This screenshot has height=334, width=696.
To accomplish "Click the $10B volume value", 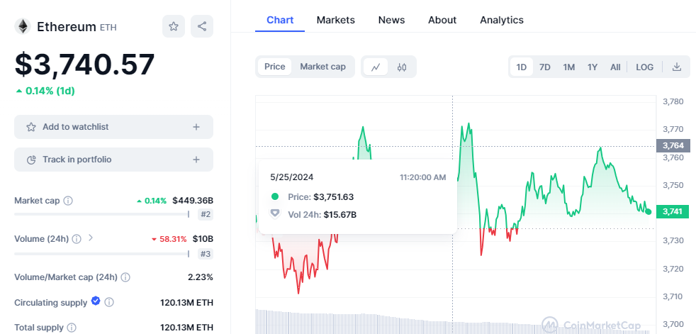I will [203, 239].
